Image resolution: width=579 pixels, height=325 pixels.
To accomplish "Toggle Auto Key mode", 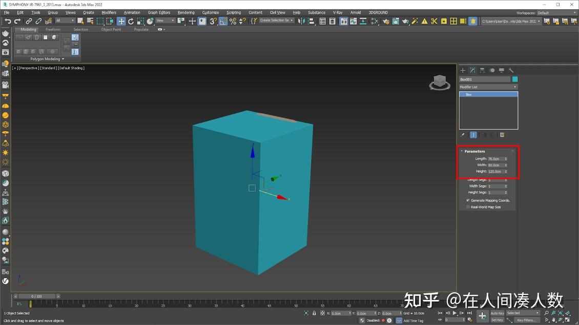I will coord(497,313).
